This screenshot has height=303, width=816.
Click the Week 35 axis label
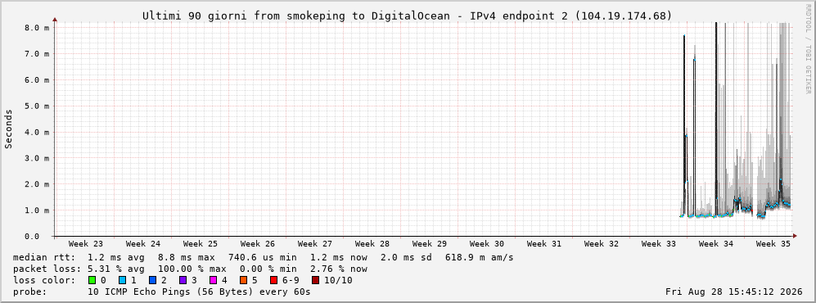point(773,244)
